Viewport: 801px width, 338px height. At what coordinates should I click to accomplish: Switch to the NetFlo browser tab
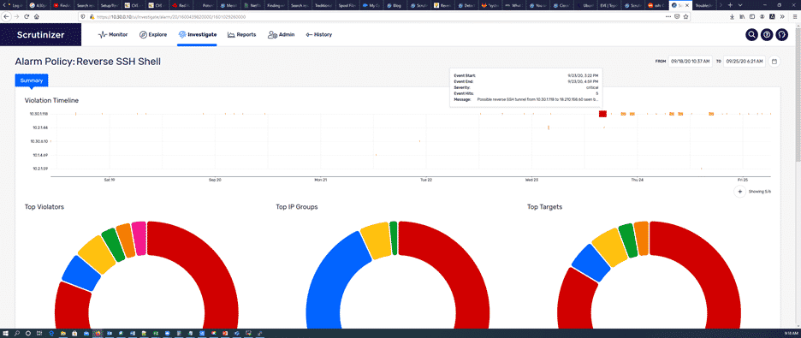click(x=252, y=4)
